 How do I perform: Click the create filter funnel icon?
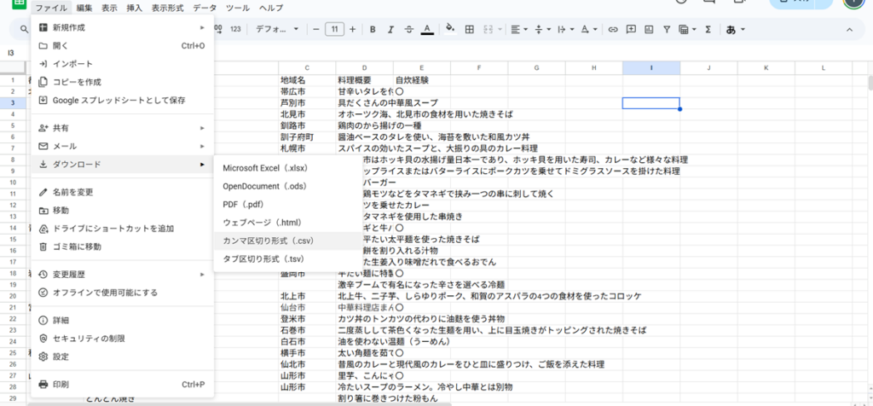coord(667,30)
